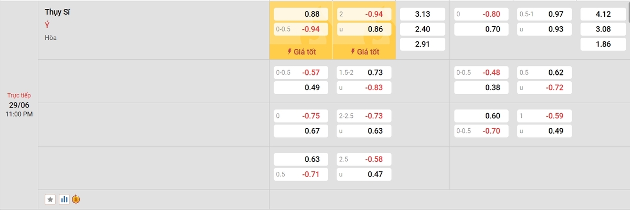630x210 pixels.
Task: Pick under odds 0.86 in highlighted column
Action: [x=364, y=29]
